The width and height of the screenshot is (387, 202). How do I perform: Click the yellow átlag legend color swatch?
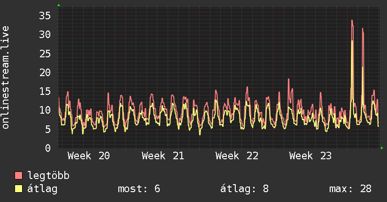click(18, 189)
